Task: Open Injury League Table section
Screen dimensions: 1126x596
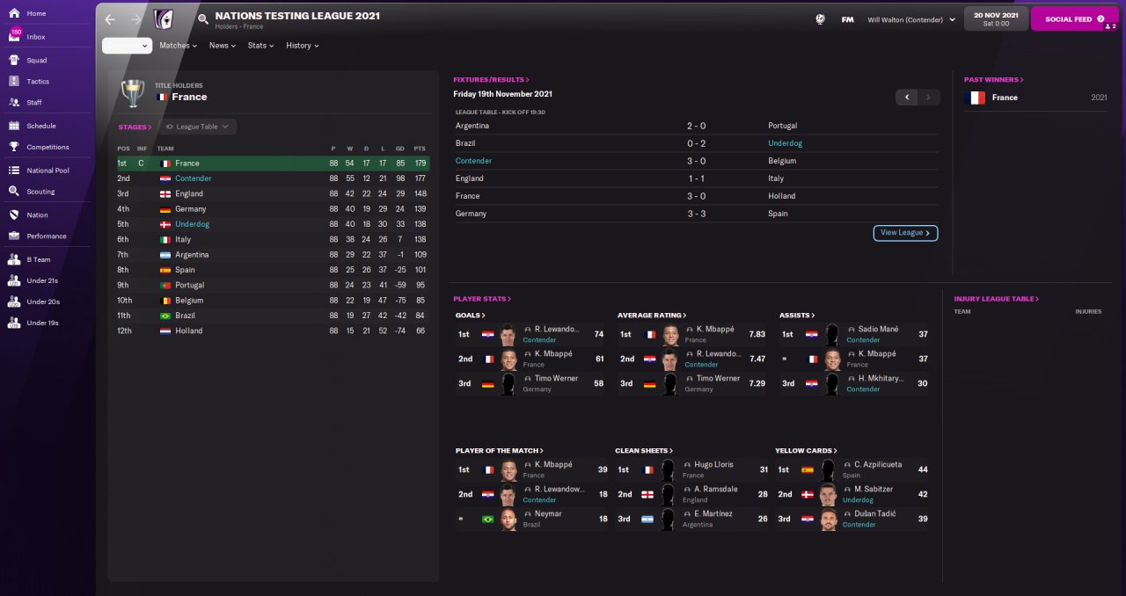Action: [x=997, y=299]
